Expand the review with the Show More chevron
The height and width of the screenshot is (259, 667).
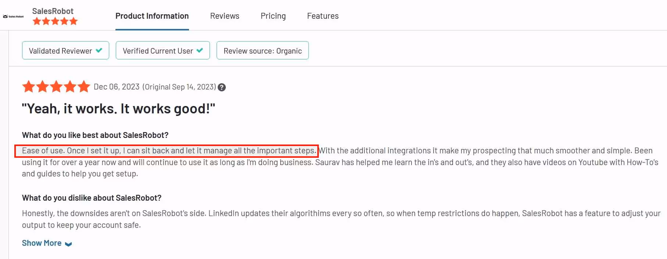click(68, 243)
